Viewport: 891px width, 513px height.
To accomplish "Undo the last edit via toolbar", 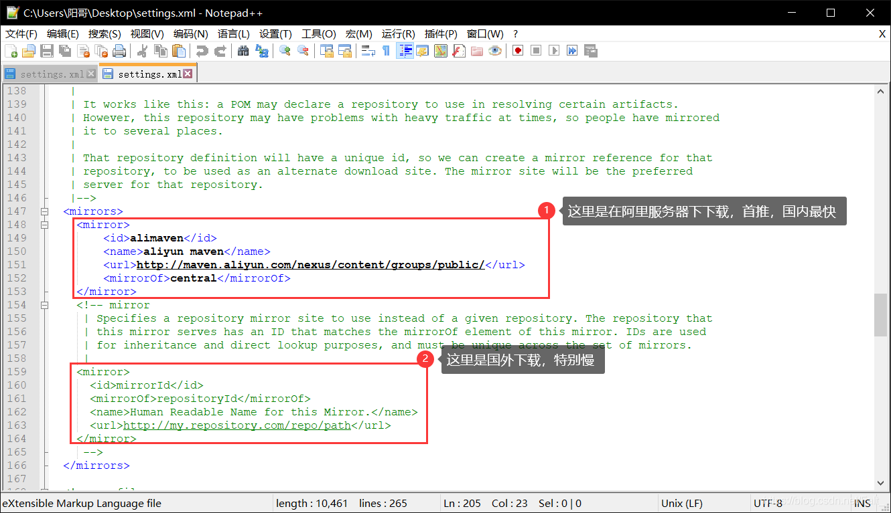I will (202, 51).
